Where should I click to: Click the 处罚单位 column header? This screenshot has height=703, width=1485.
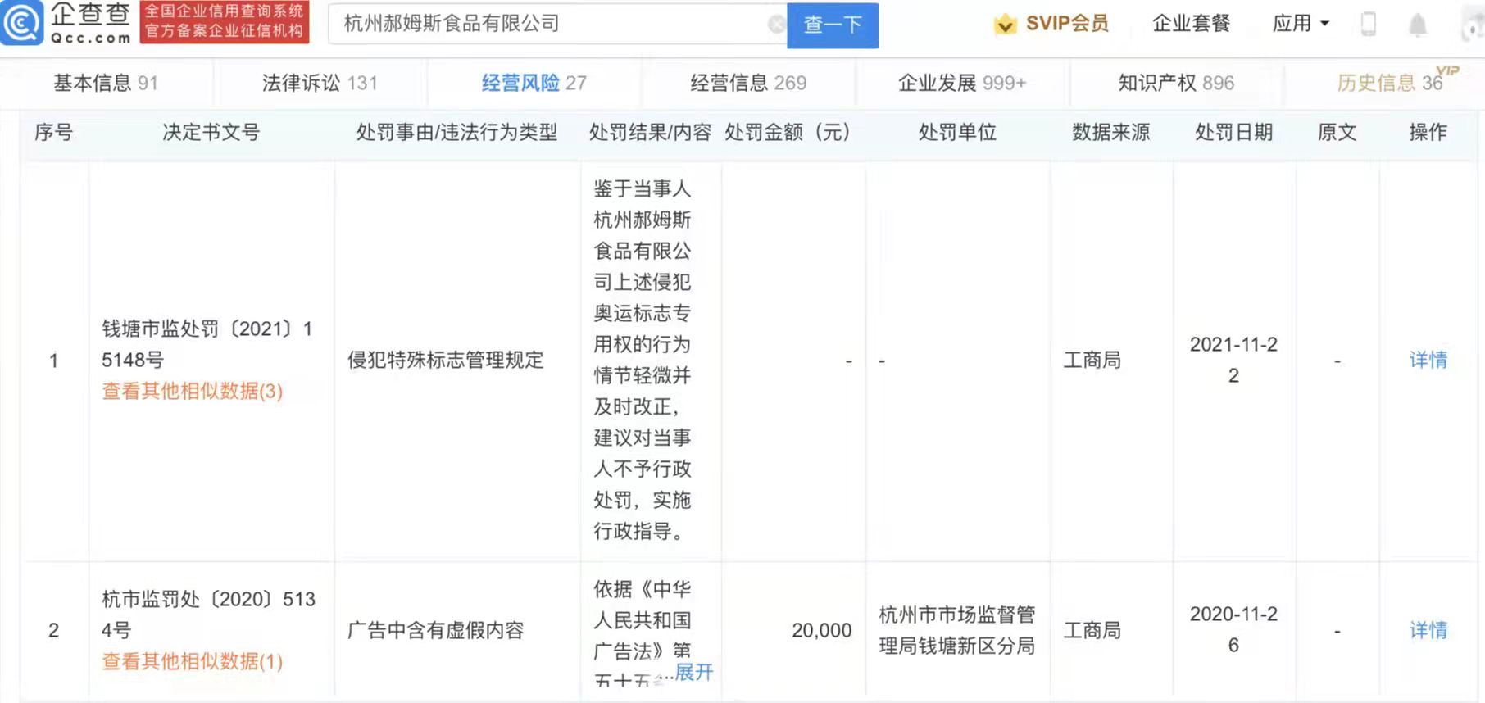coord(957,132)
